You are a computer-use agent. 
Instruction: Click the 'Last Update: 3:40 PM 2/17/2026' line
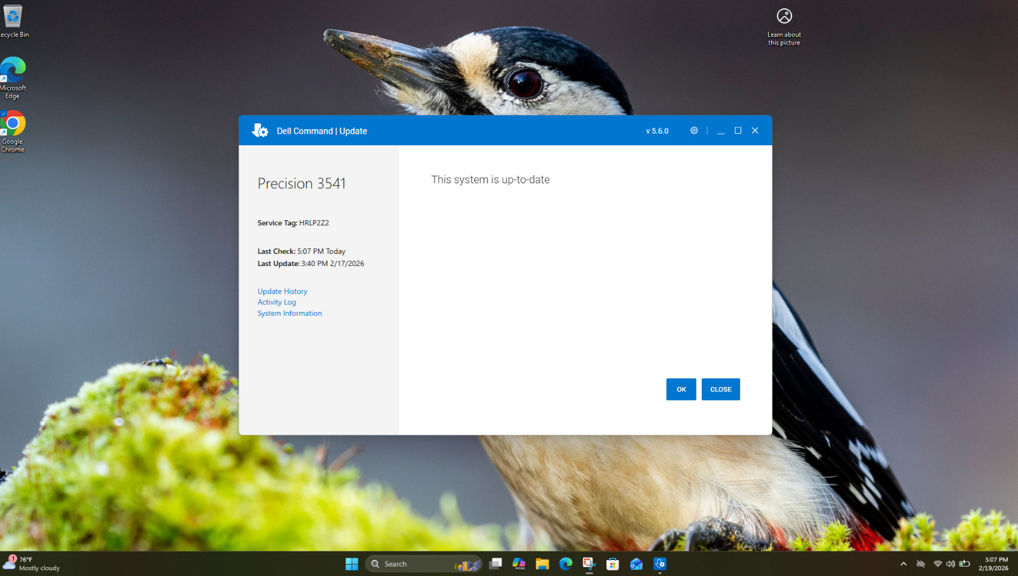coord(311,263)
